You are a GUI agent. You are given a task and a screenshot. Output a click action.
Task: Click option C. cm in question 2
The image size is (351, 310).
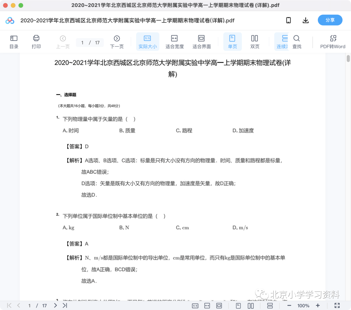coord(182,228)
